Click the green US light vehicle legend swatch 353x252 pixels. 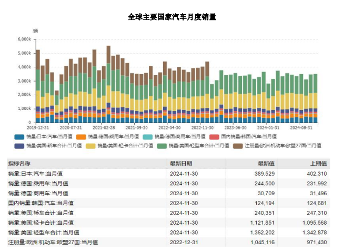(161, 146)
